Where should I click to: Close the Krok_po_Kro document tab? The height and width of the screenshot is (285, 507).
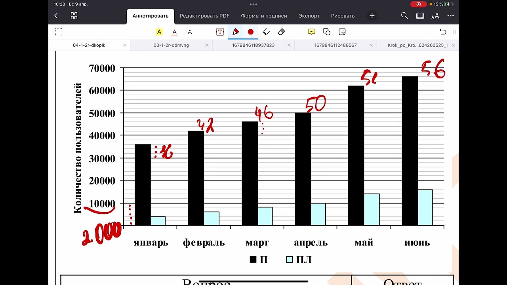click(x=454, y=46)
